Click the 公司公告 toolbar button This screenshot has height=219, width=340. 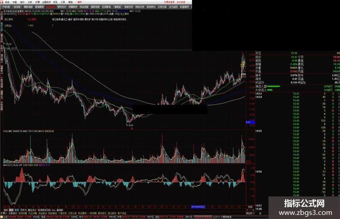[x=162, y=7]
